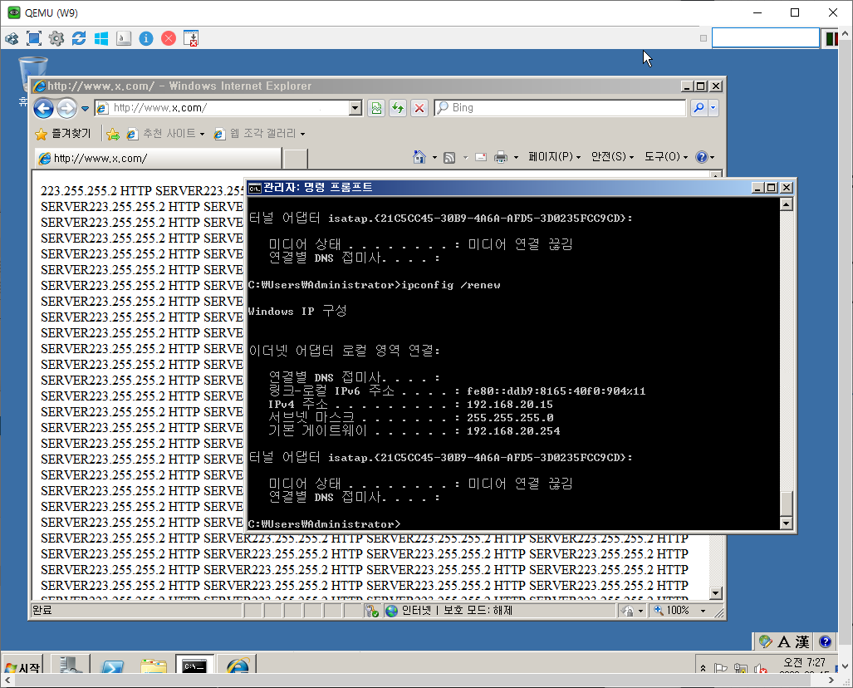Image resolution: width=853 pixels, height=688 pixels.
Task: Switch to command prompt taskbar button
Action: pos(194,665)
